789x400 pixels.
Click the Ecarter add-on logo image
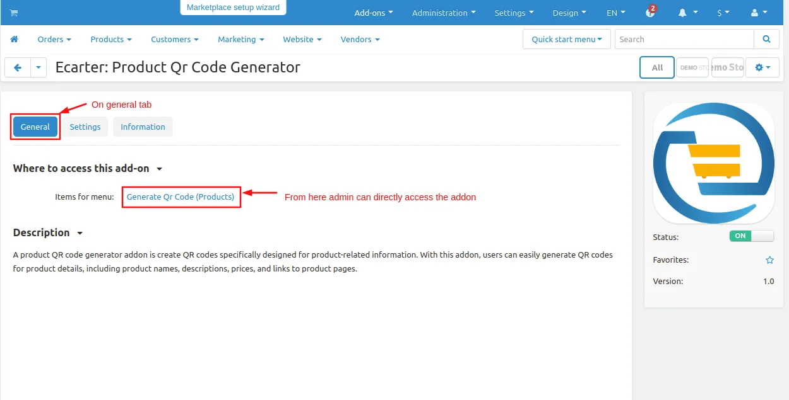(714, 163)
